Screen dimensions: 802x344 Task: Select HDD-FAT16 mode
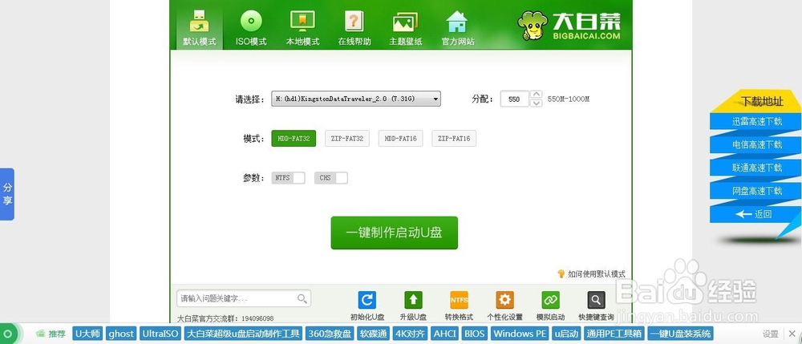pos(400,139)
